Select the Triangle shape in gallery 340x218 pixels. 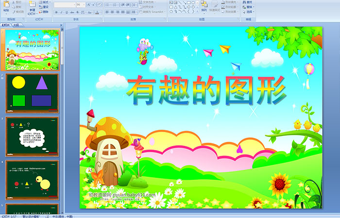[176, 7]
